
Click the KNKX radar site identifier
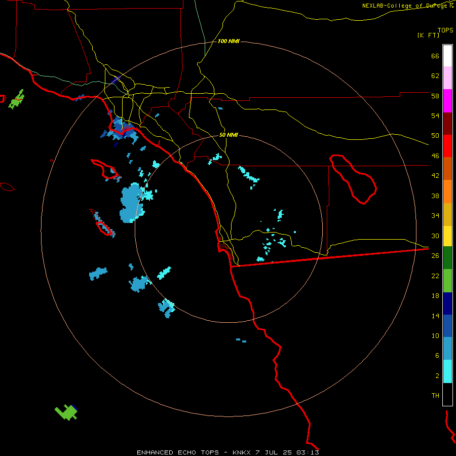click(x=241, y=452)
